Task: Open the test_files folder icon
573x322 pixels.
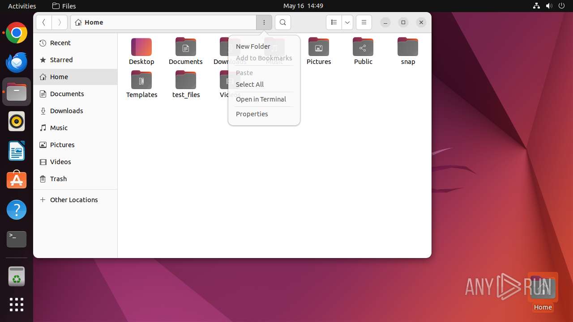Action: click(186, 80)
